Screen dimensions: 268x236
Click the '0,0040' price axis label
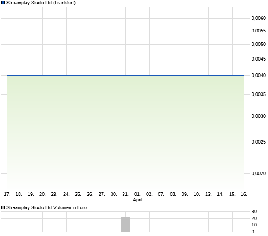[258, 75]
